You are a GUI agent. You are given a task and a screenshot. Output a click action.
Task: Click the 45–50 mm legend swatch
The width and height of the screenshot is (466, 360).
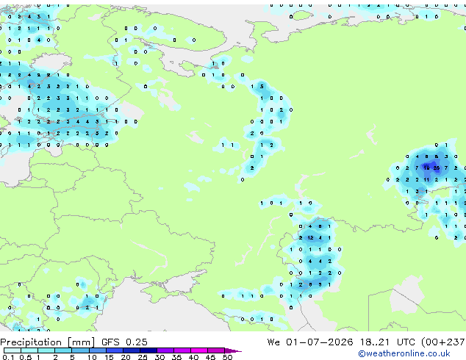(216, 350)
